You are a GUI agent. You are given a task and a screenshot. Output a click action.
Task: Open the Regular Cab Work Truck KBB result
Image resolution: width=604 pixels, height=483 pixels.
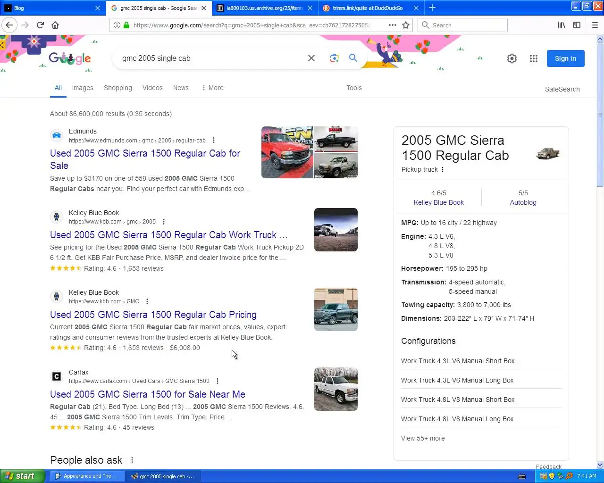click(x=168, y=235)
